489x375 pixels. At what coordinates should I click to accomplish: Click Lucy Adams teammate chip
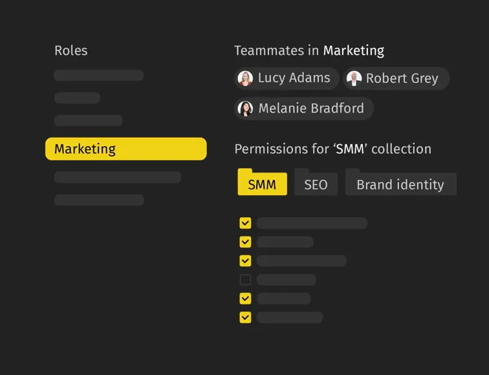[287, 78]
